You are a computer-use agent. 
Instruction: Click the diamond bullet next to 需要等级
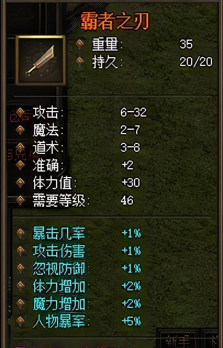(x=20, y=200)
